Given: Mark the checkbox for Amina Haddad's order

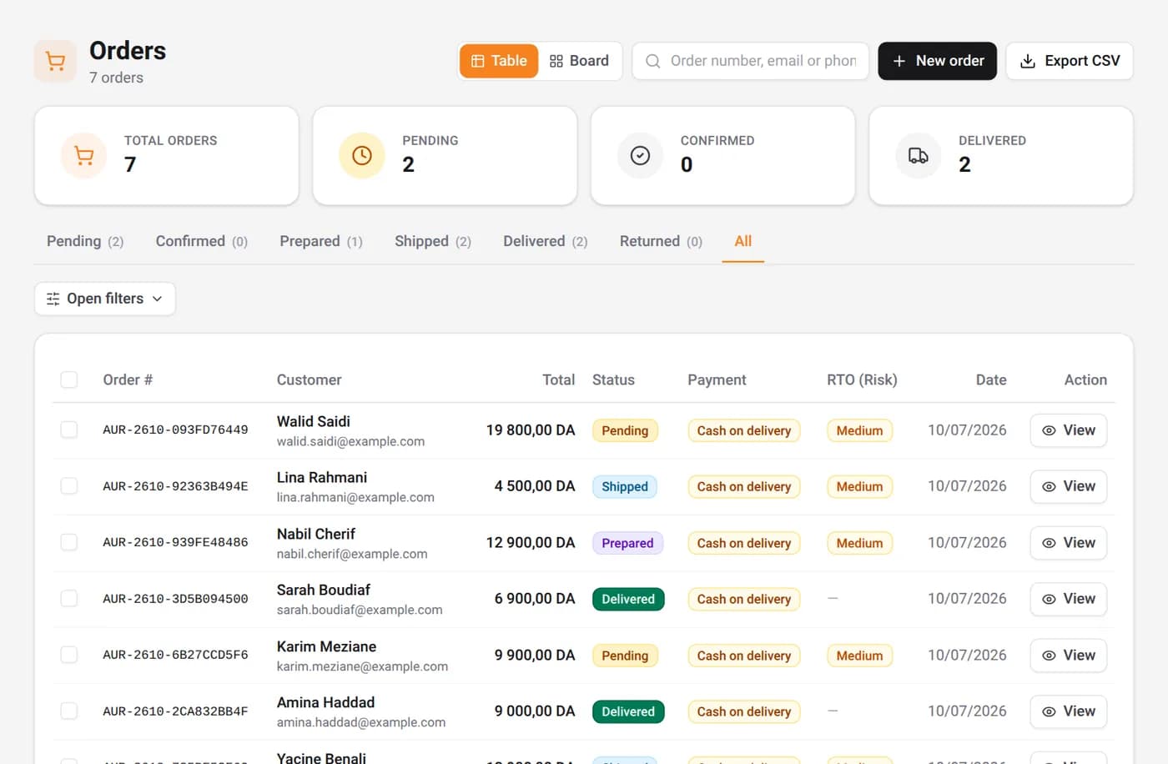Looking at the screenshot, I should [69, 711].
